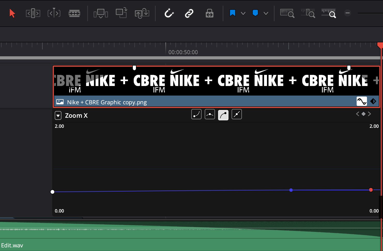Click the Nike CBRE clip thumbnail strip
Viewport: 383px width, 251px height.
coord(217,81)
